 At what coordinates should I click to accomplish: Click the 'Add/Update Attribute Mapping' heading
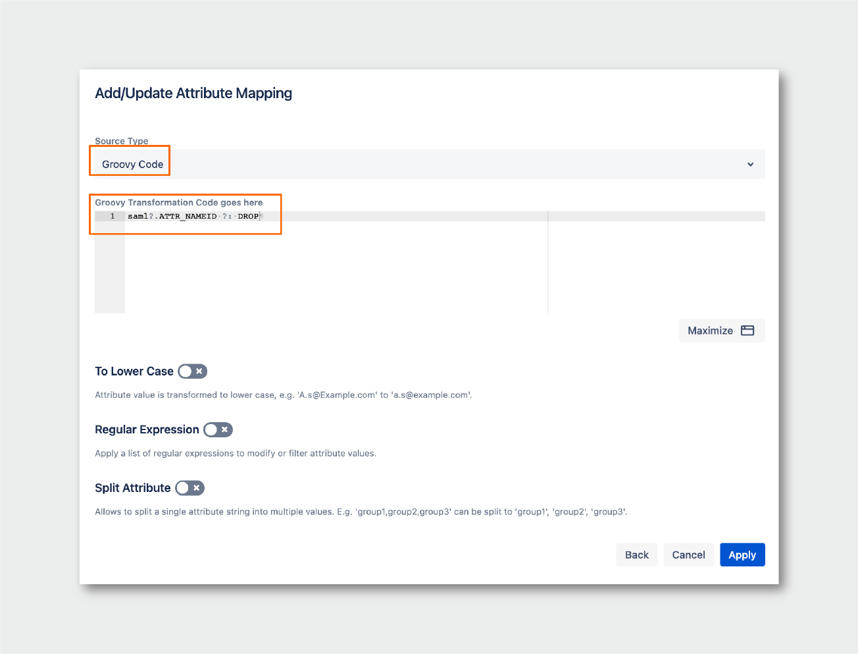pos(193,93)
